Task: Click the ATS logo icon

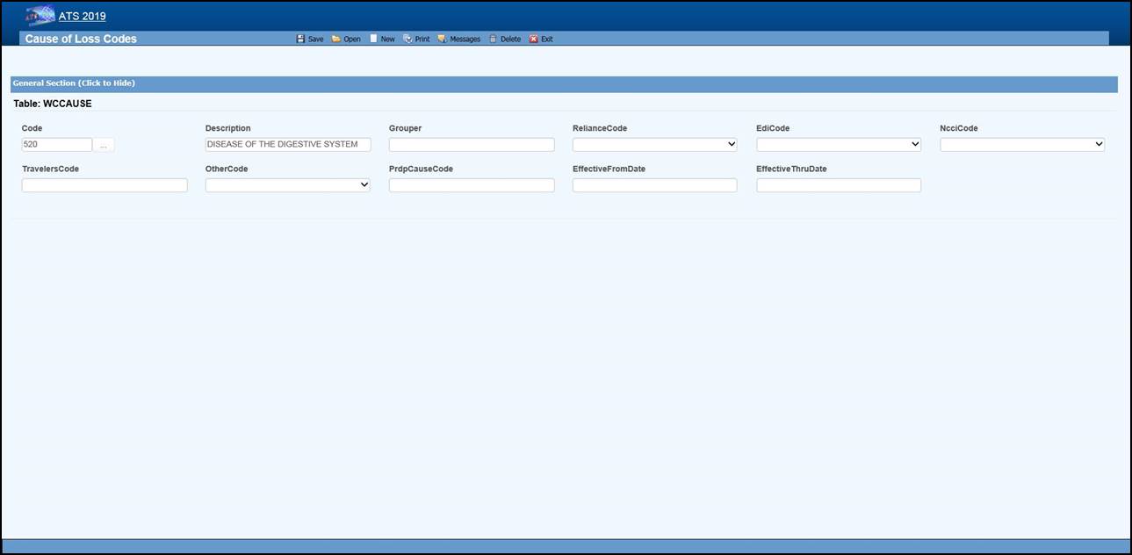Action: pos(40,16)
